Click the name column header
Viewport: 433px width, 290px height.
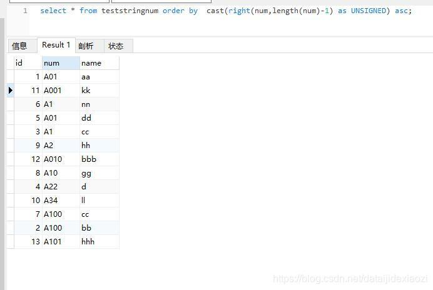pos(99,63)
